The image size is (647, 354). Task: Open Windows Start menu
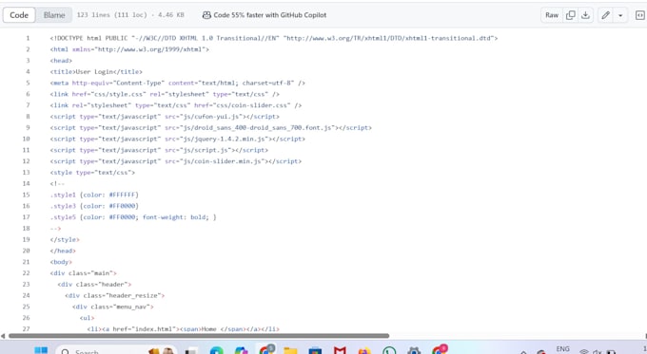(41, 351)
